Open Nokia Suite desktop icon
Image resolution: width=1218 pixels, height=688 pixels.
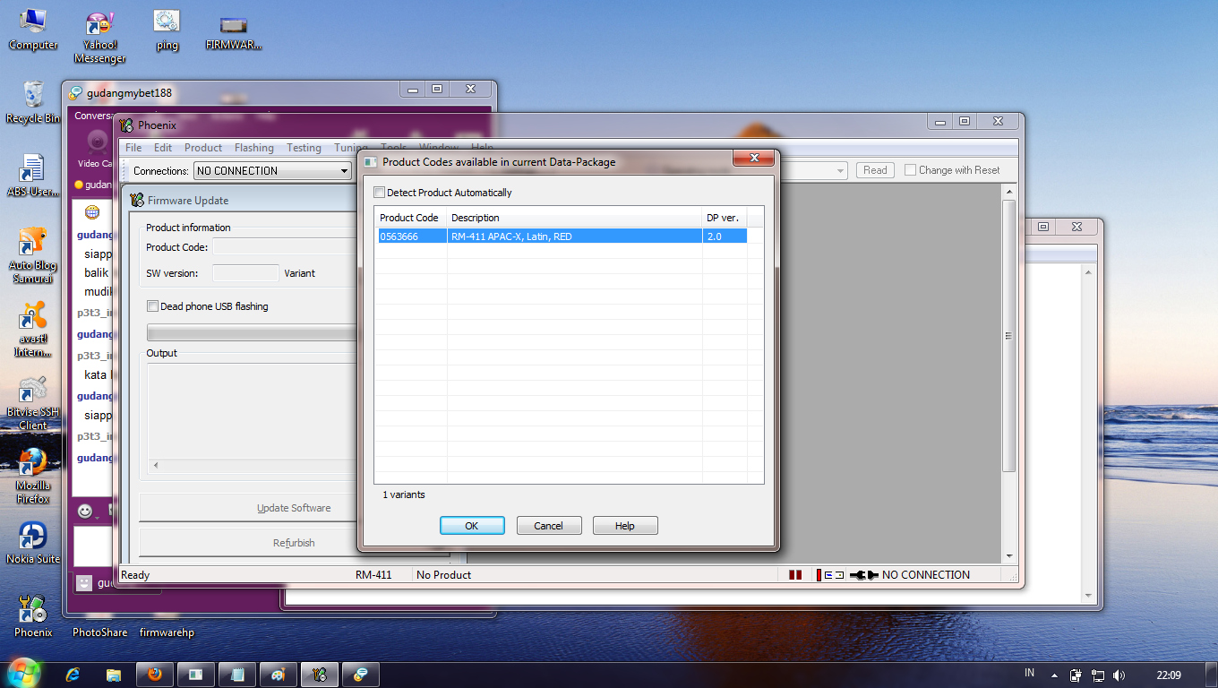pyautogui.click(x=33, y=543)
